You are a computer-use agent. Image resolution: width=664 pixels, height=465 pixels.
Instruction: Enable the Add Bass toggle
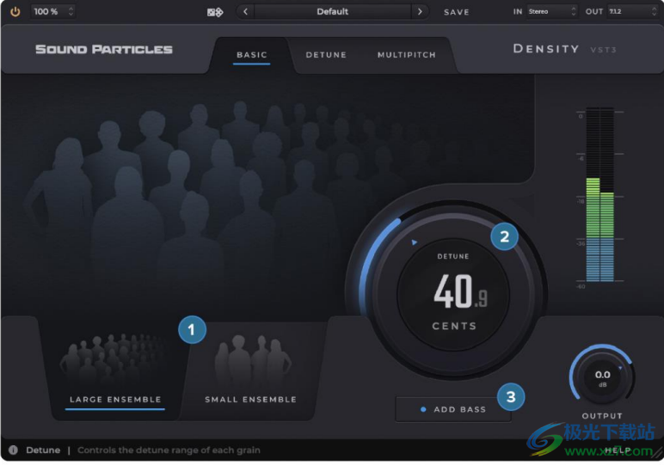click(x=453, y=409)
